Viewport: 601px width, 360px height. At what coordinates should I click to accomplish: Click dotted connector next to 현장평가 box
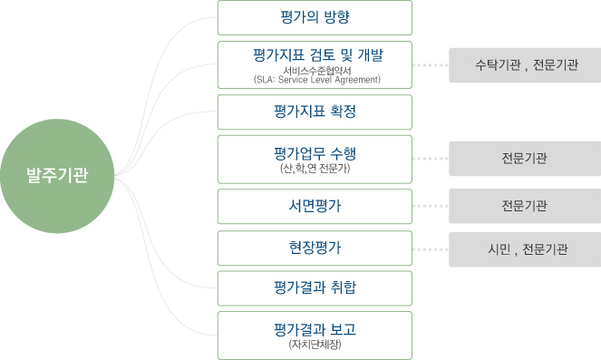[431, 249]
